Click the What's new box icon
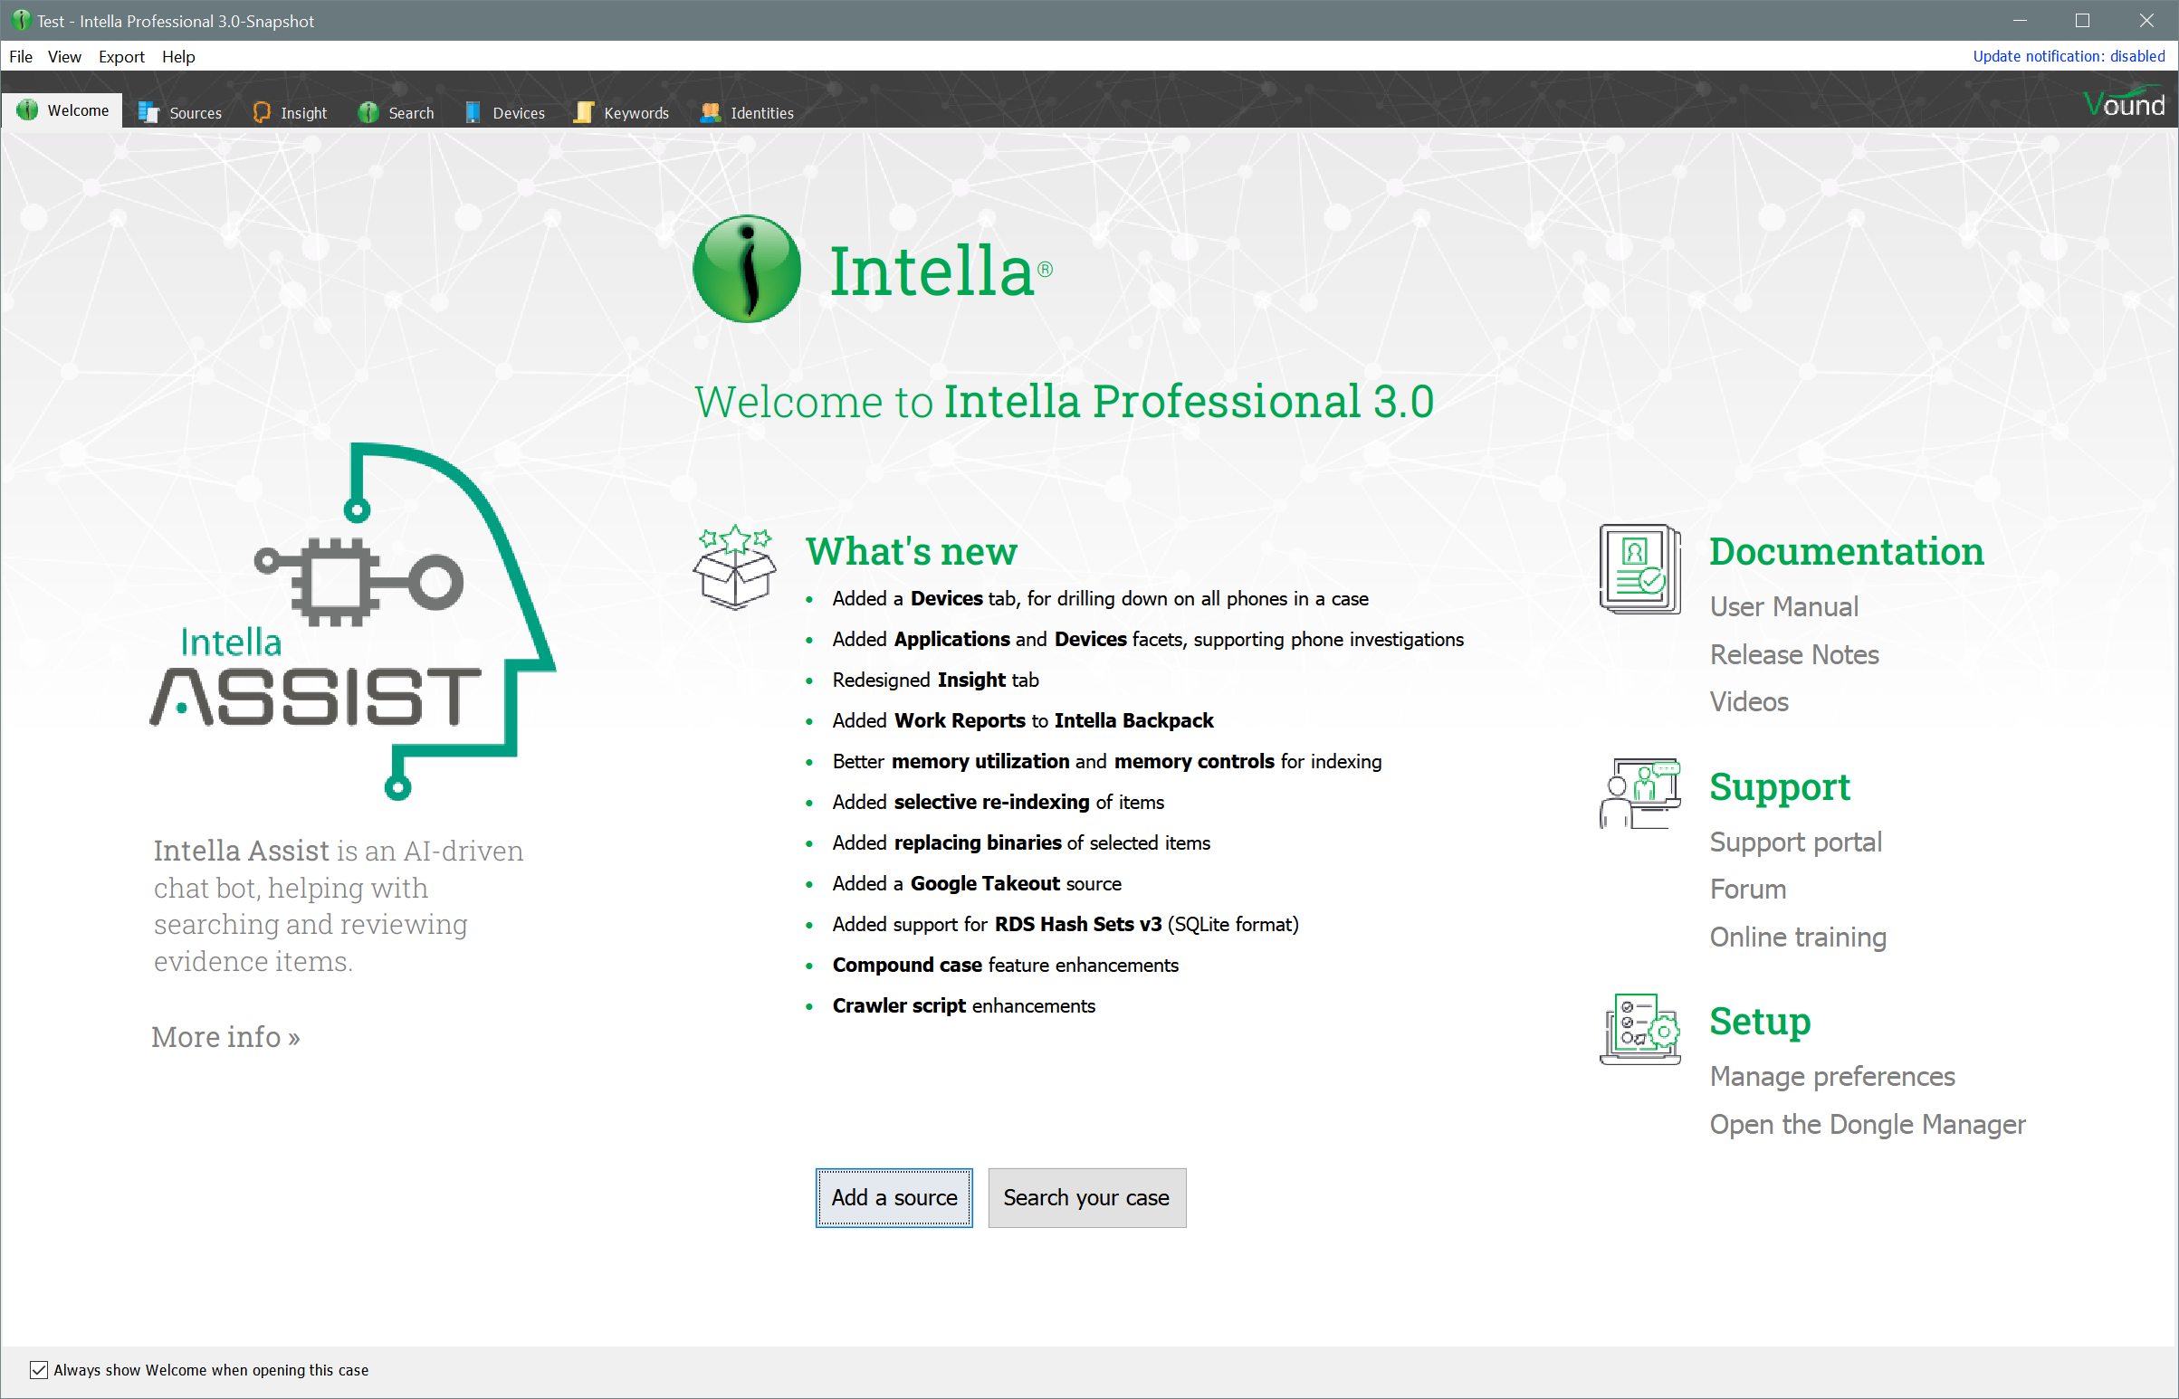Image resolution: width=2179 pixels, height=1399 pixels. point(734,568)
